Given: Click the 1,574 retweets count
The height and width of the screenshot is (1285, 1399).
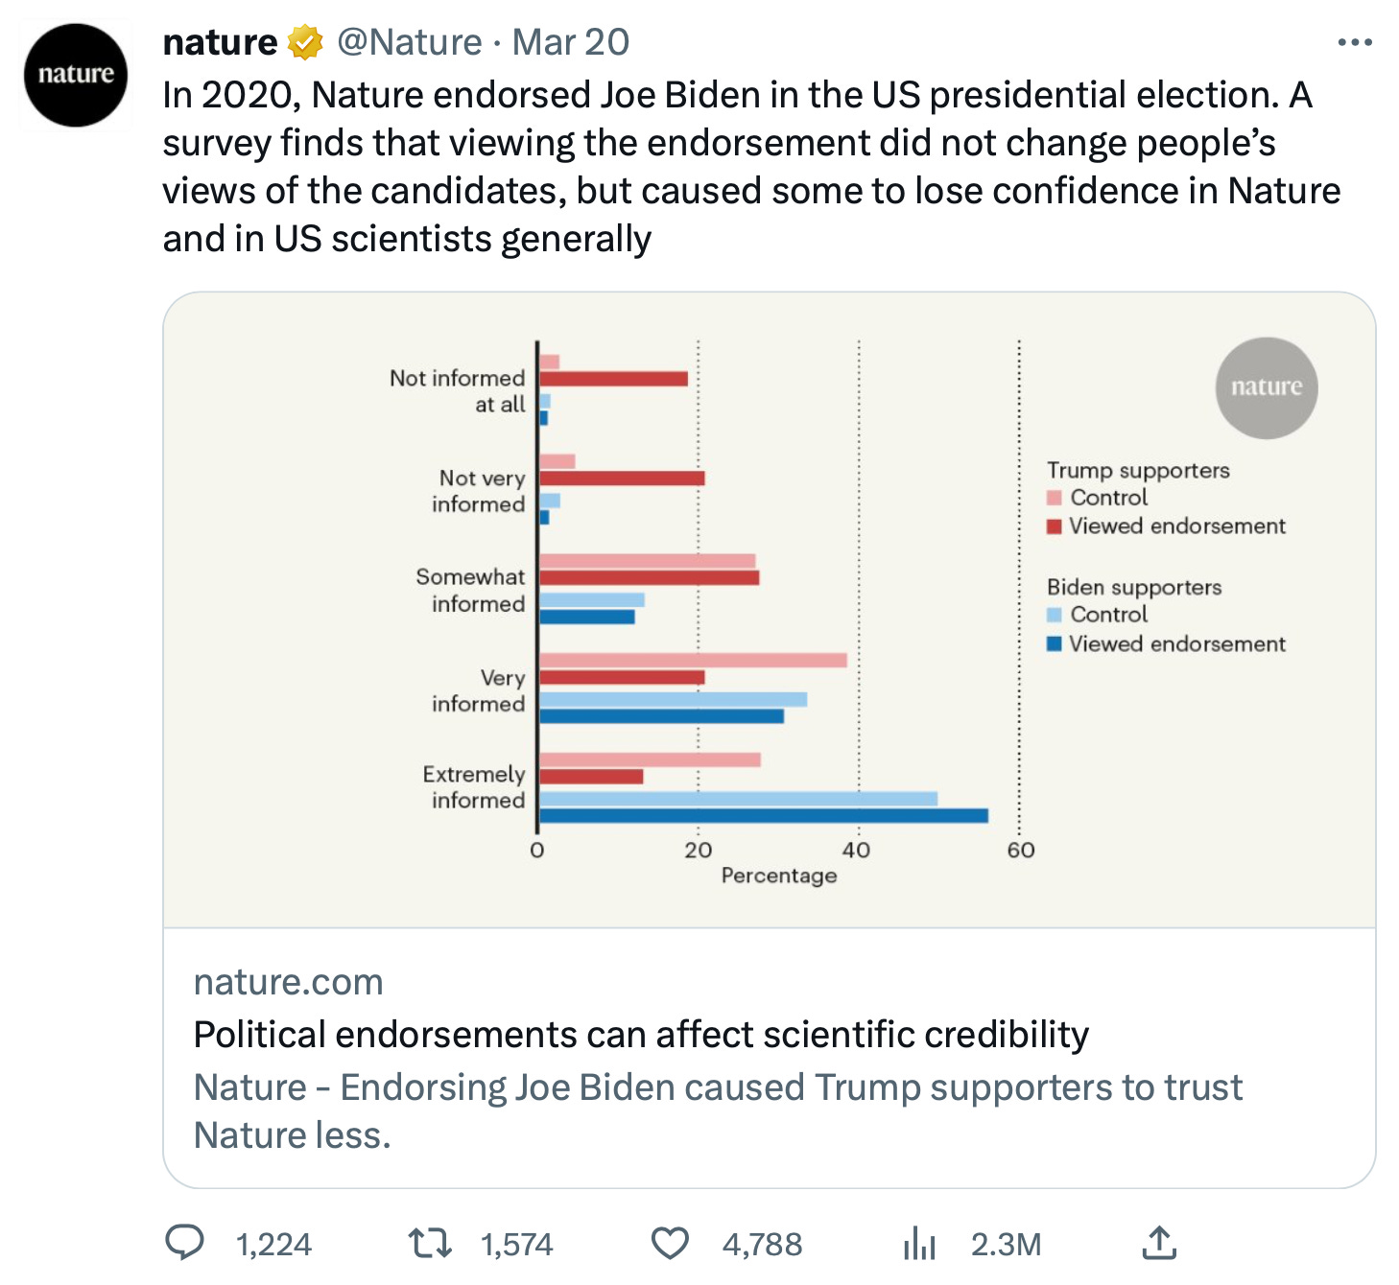Looking at the screenshot, I should (516, 1245).
